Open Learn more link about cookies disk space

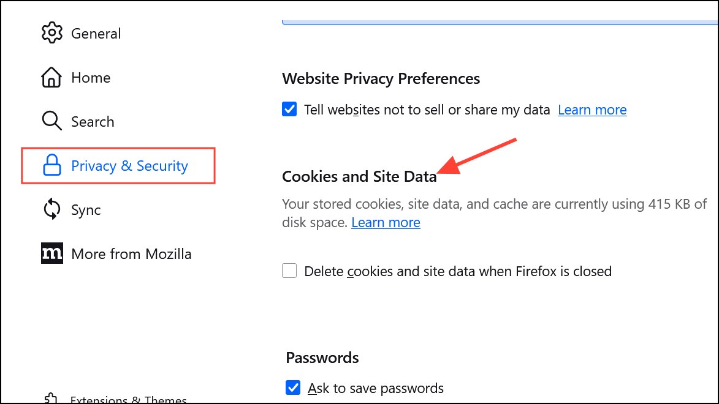(386, 223)
